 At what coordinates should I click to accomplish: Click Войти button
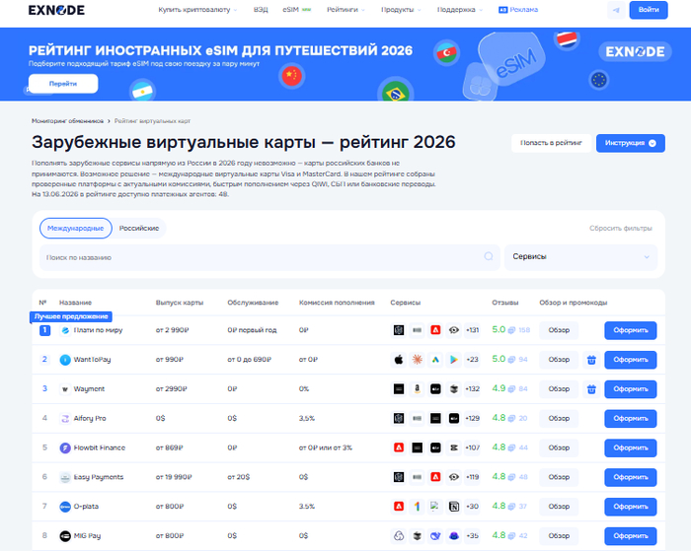[649, 10]
